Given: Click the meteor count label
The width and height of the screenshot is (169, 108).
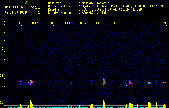Looking at the screenshot, I should click(x=38, y=8).
